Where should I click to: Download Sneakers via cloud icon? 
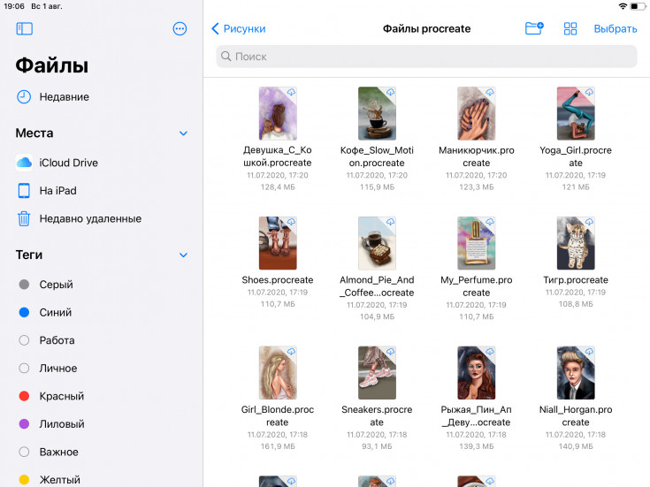[391, 352]
